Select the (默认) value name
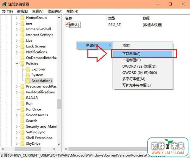This screenshot has width=190, height=158. [75, 25]
